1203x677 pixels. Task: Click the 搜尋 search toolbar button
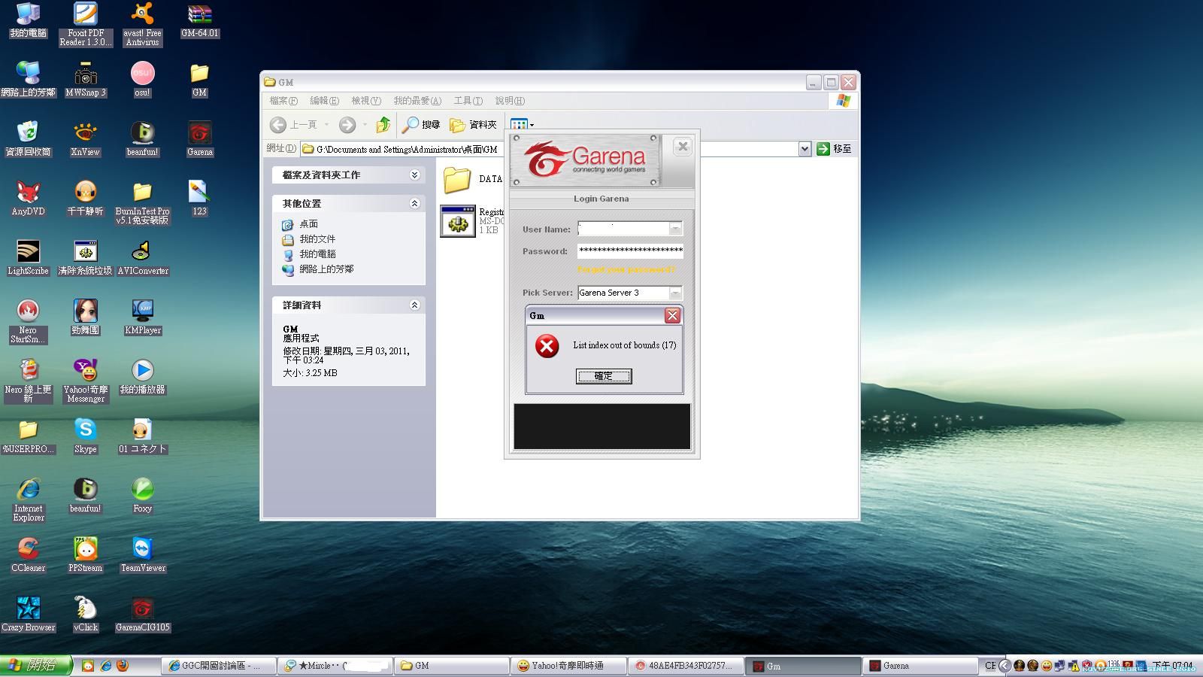[x=421, y=125]
